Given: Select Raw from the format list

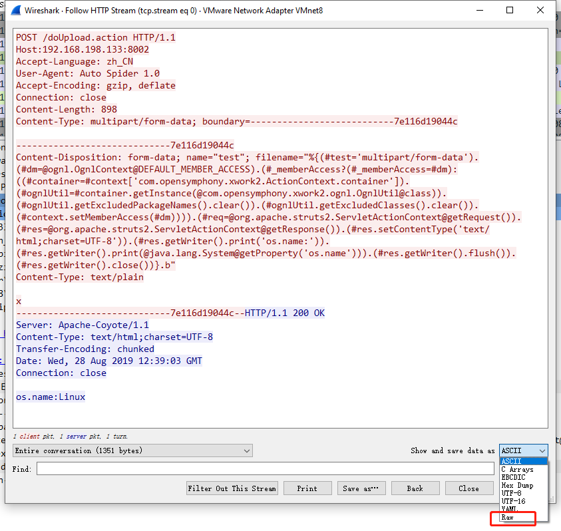Looking at the screenshot, I should pyautogui.click(x=524, y=517).
